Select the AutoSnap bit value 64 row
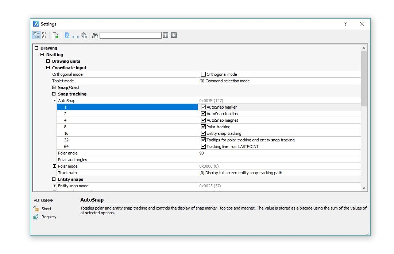Screen dimensions: 394x254 click(127, 146)
